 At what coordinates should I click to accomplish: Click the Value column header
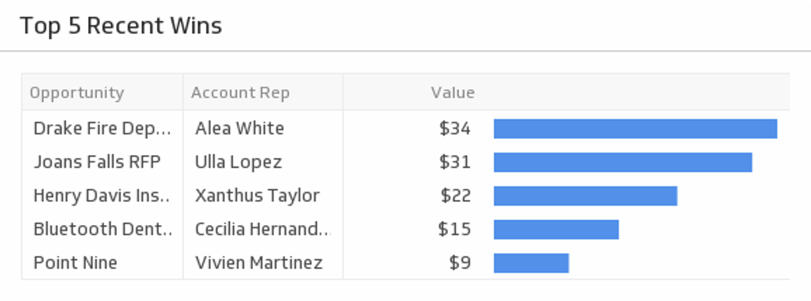click(452, 93)
